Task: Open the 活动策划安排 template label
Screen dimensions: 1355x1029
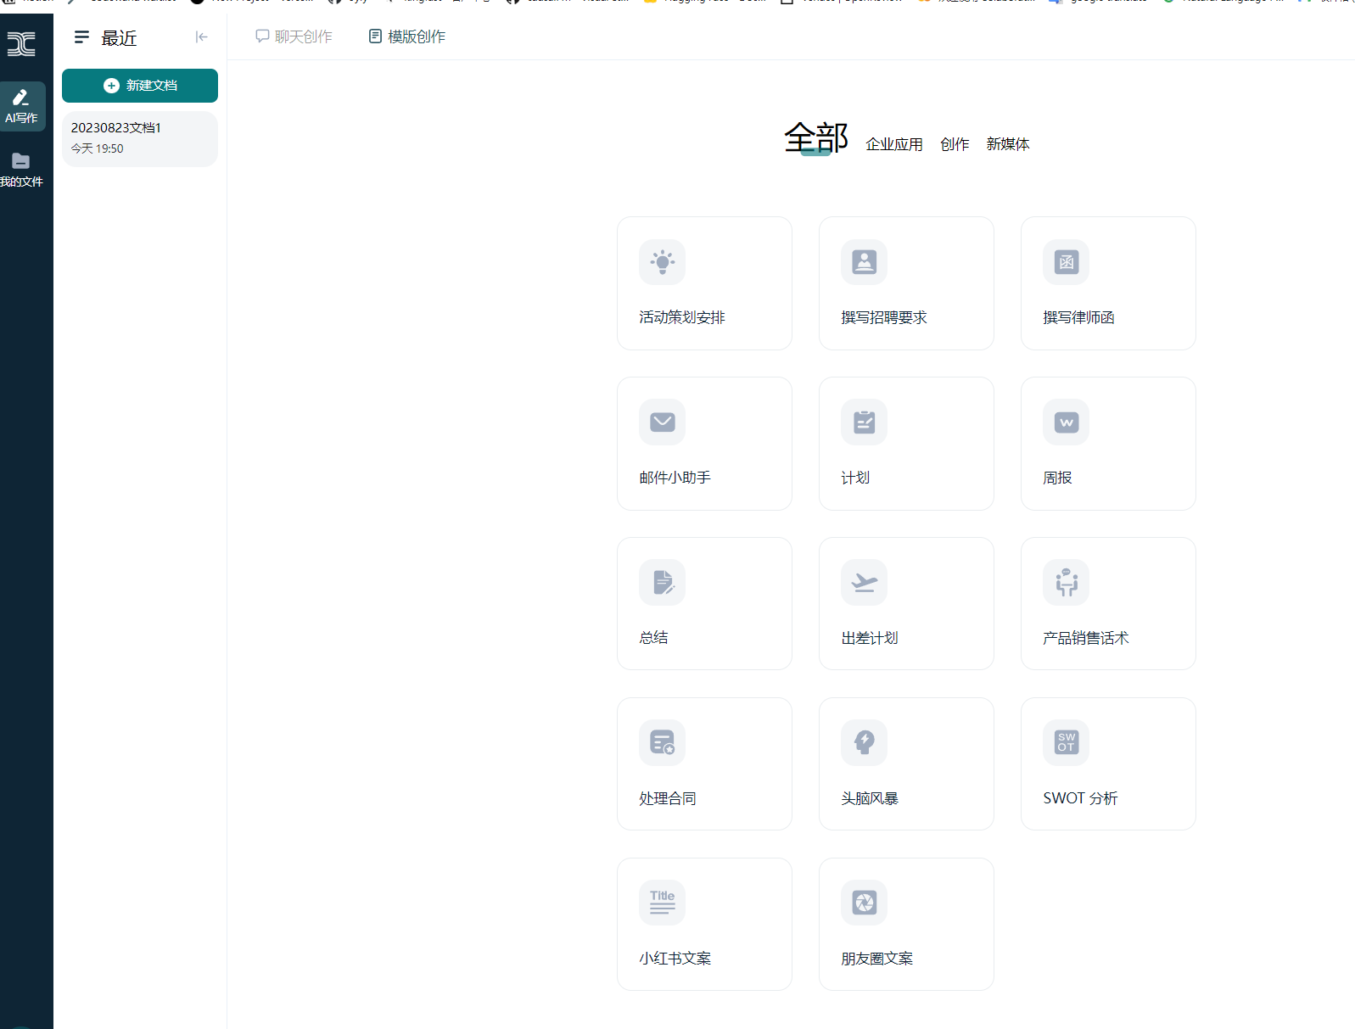Action: [x=682, y=317]
